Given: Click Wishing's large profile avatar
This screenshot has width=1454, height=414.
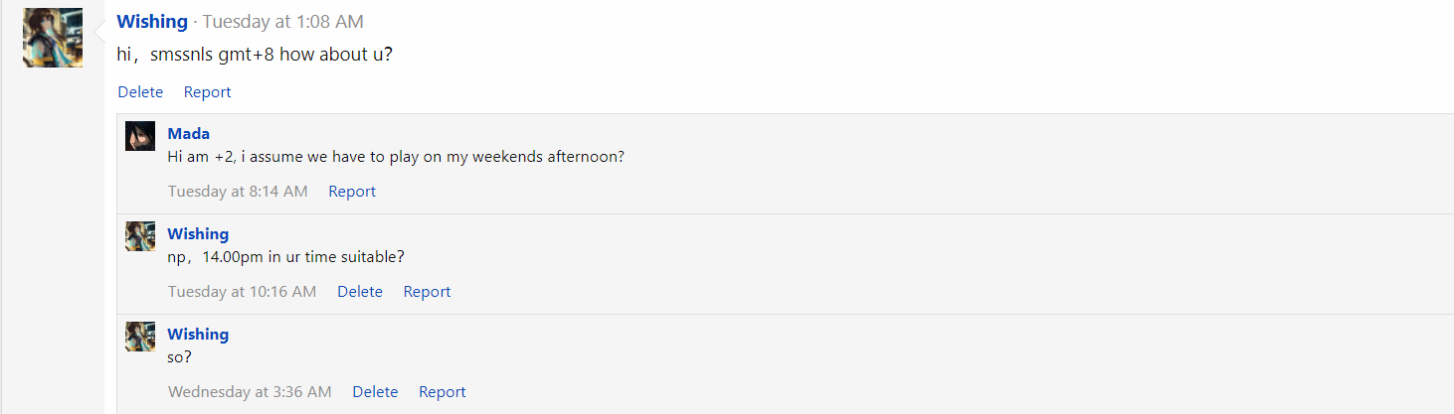Looking at the screenshot, I should (53, 37).
